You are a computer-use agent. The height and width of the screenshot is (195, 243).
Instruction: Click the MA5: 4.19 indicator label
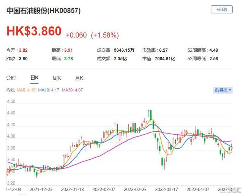26,90
